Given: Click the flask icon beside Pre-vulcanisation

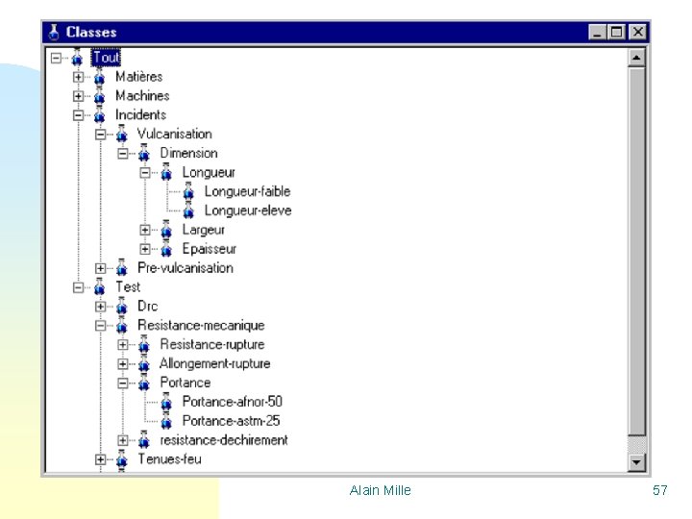Looking at the screenshot, I should coord(122,268).
